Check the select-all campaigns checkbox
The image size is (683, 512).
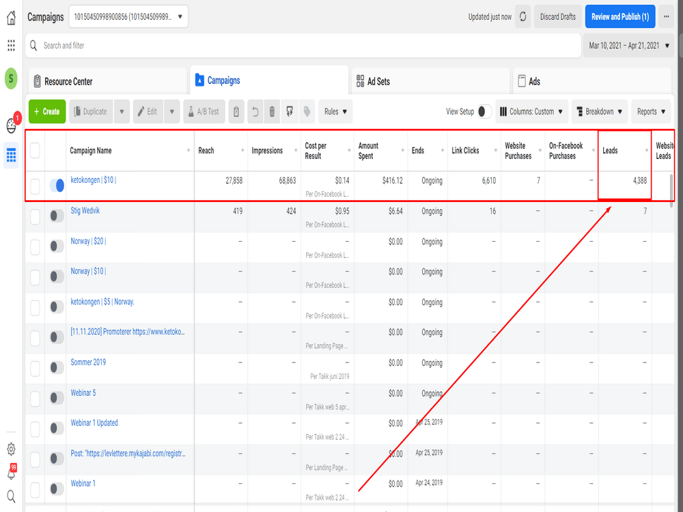tap(34, 150)
